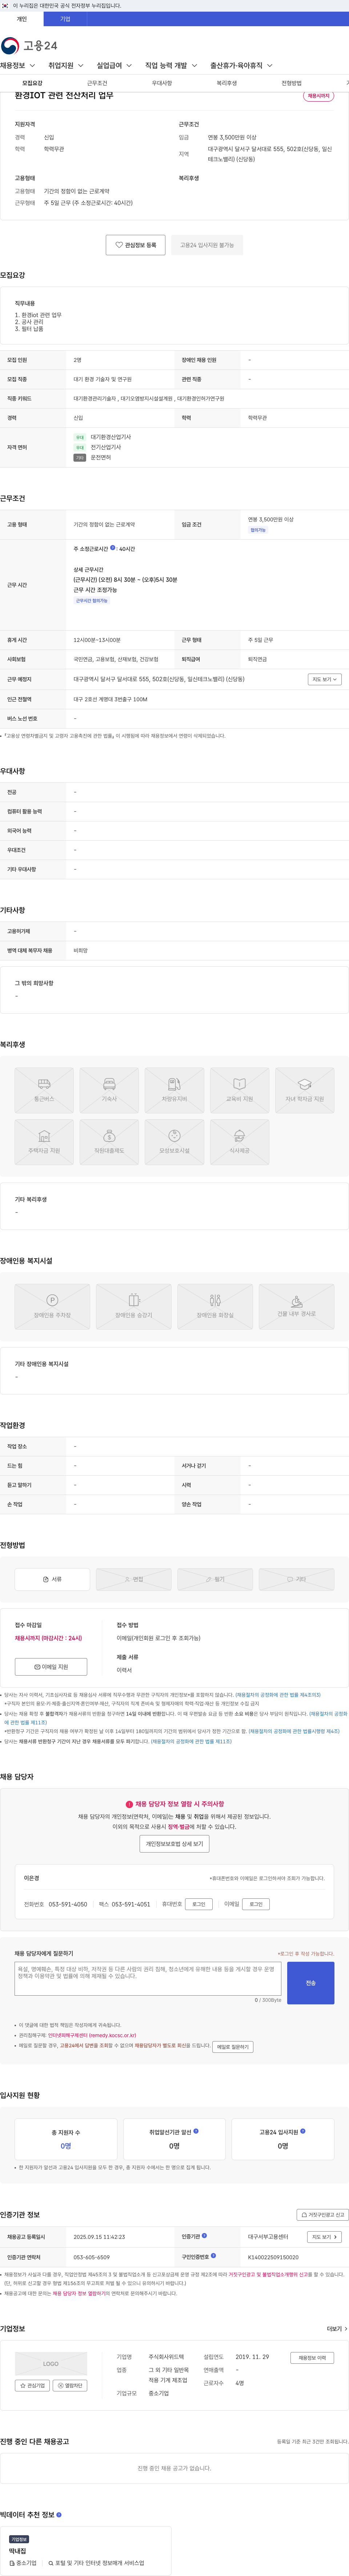Click the 기타 screening step tile
The width and height of the screenshot is (349, 2576).
296,1579
